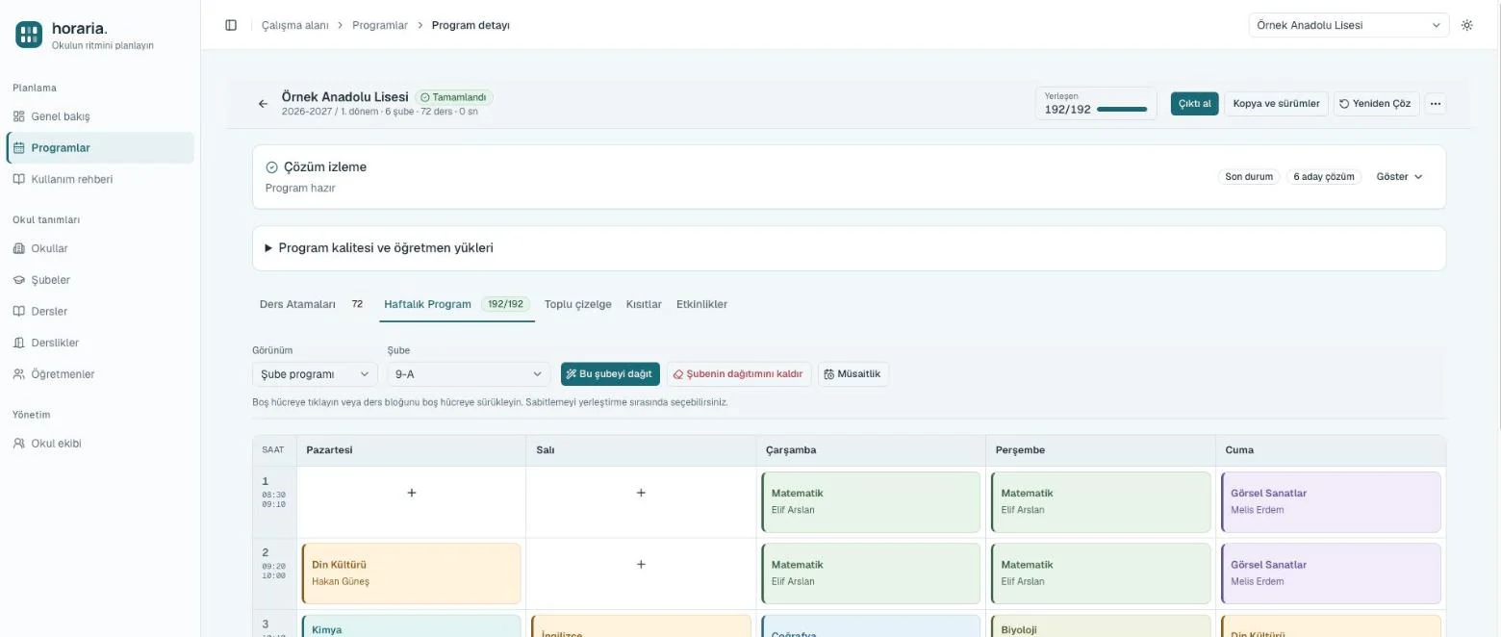Open the Kısıtlar tab
This screenshot has width=1501, height=637.
[644, 304]
